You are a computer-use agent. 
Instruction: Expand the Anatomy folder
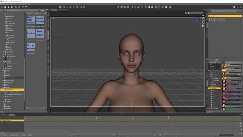5,19
